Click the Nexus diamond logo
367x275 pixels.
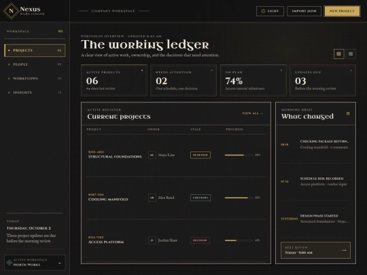point(11,11)
